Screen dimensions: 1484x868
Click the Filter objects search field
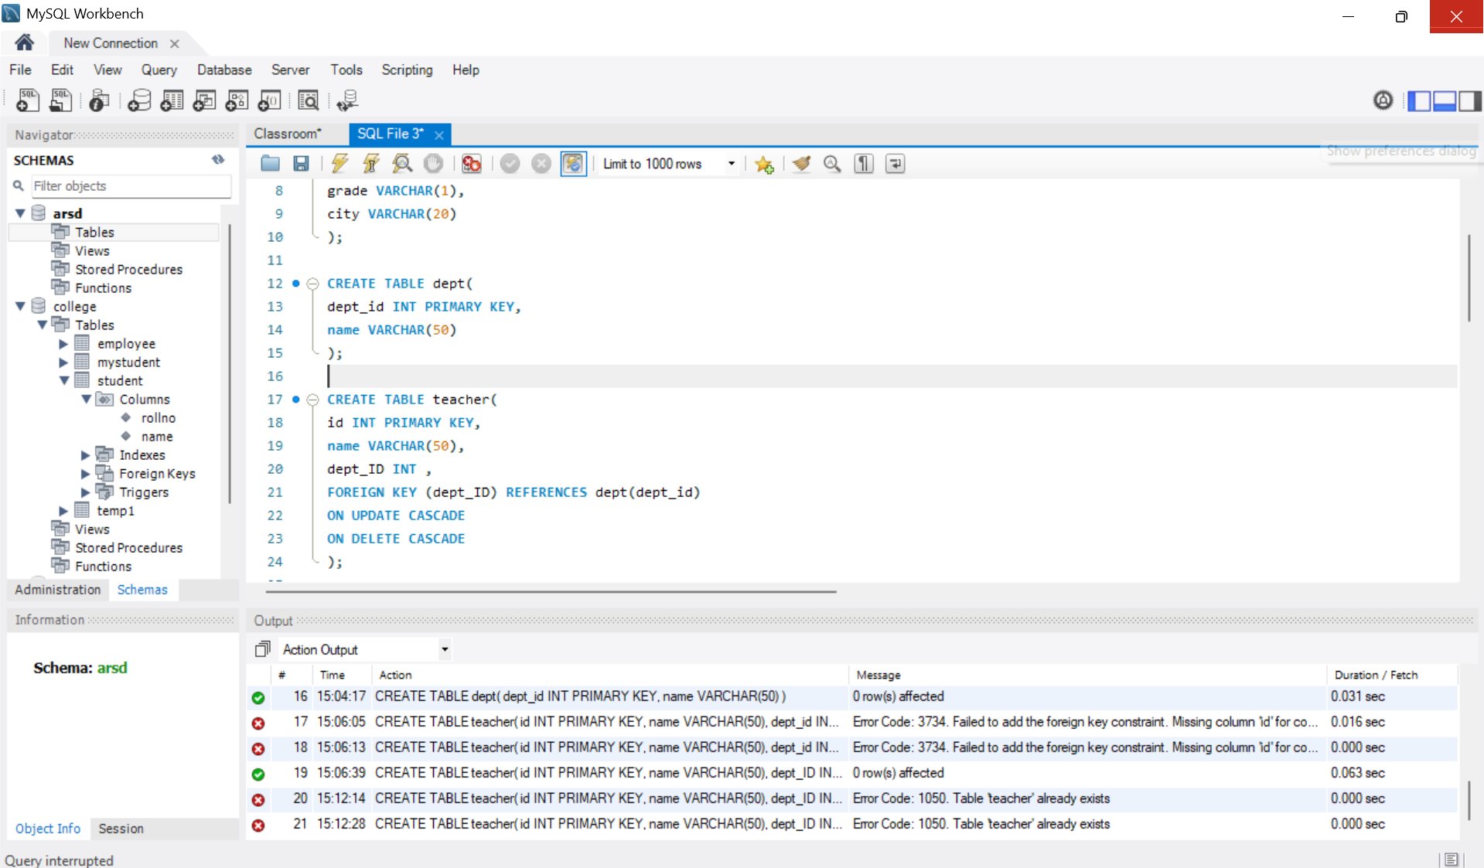(x=129, y=186)
